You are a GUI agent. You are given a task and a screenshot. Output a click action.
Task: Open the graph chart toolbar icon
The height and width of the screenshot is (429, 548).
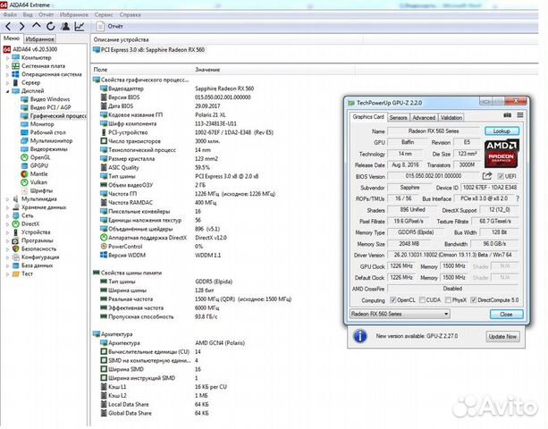(80, 26)
